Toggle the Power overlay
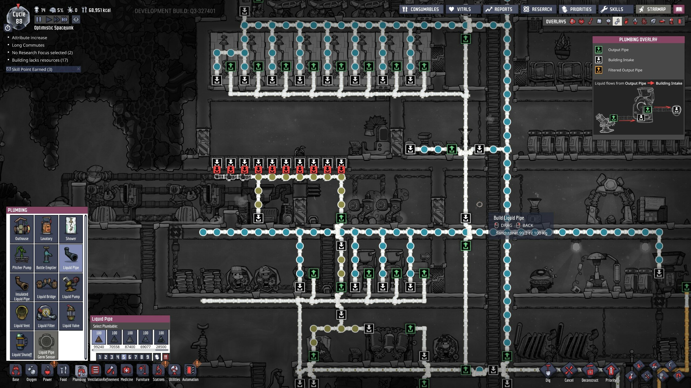The height and width of the screenshot is (388, 691). coord(581,21)
